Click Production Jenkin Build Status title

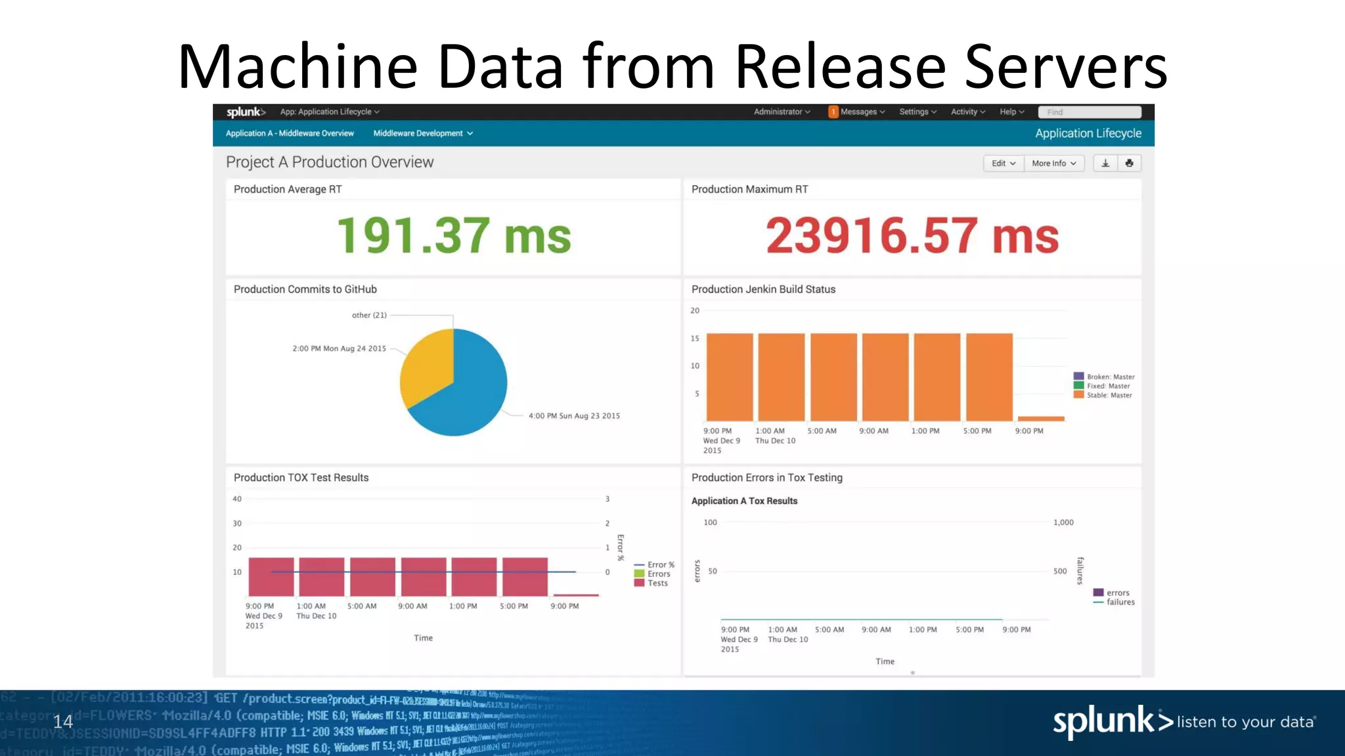pos(764,289)
